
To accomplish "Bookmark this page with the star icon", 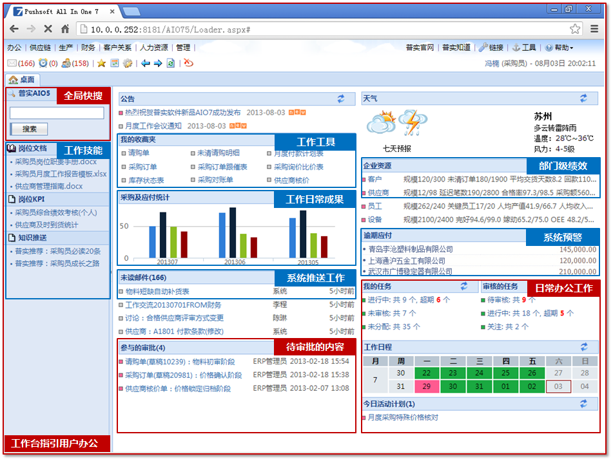I will tap(575, 29).
